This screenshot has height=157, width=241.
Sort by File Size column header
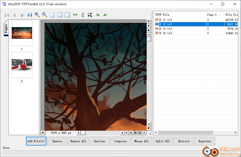click(x=231, y=15)
